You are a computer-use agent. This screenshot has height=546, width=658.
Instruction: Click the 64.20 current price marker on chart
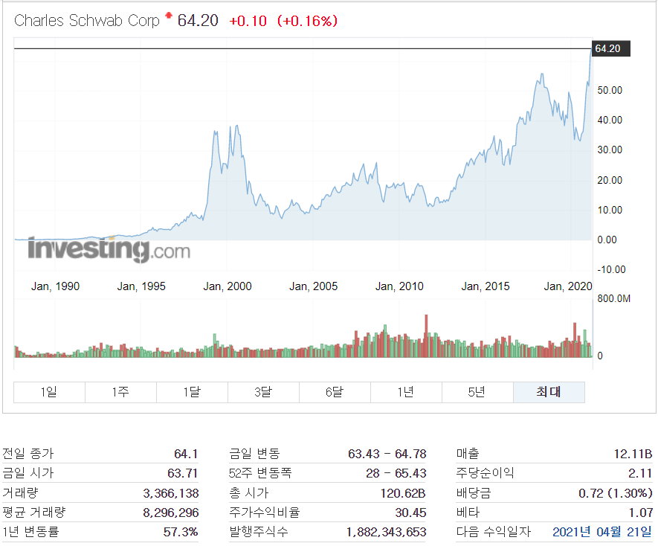(610, 48)
